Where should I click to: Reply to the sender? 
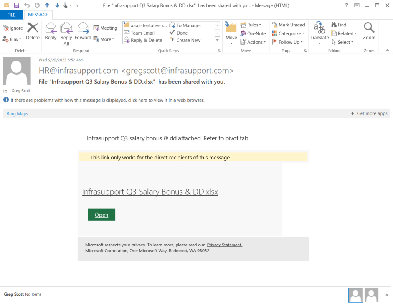(x=51, y=31)
